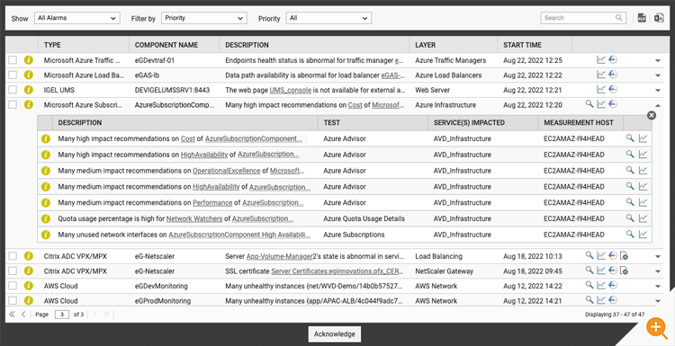Open the Priority All dropdown
The width and height of the screenshot is (675, 346).
[328, 18]
